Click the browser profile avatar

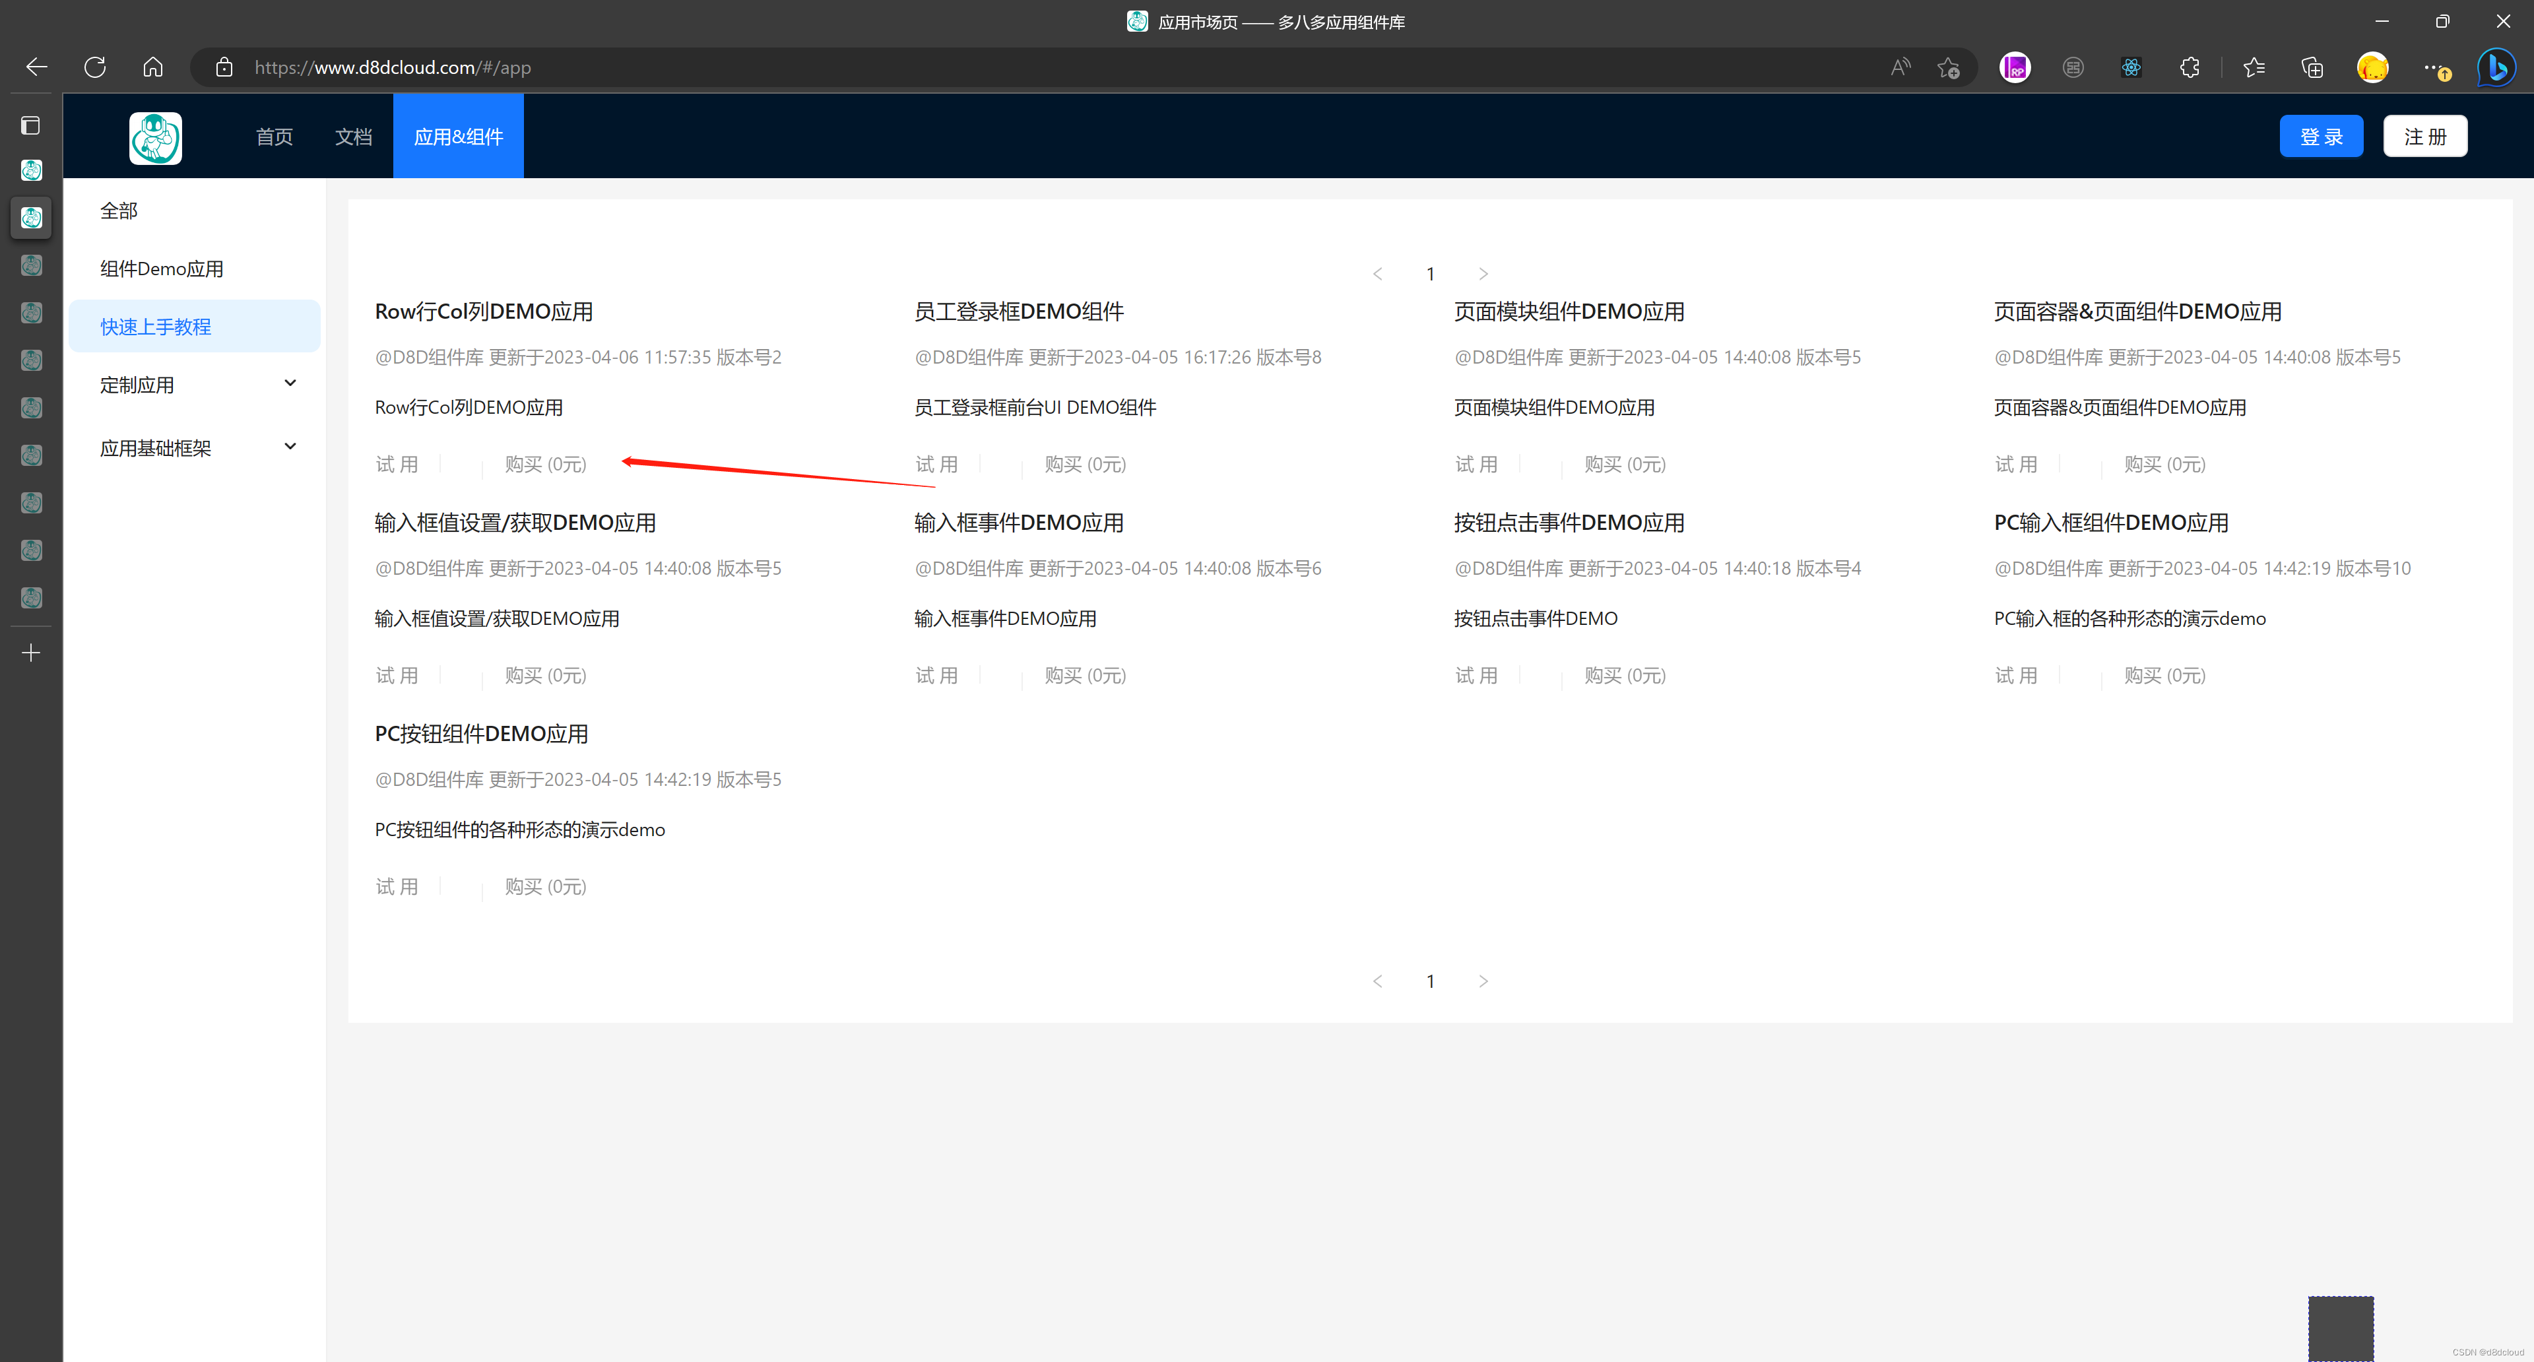2372,67
